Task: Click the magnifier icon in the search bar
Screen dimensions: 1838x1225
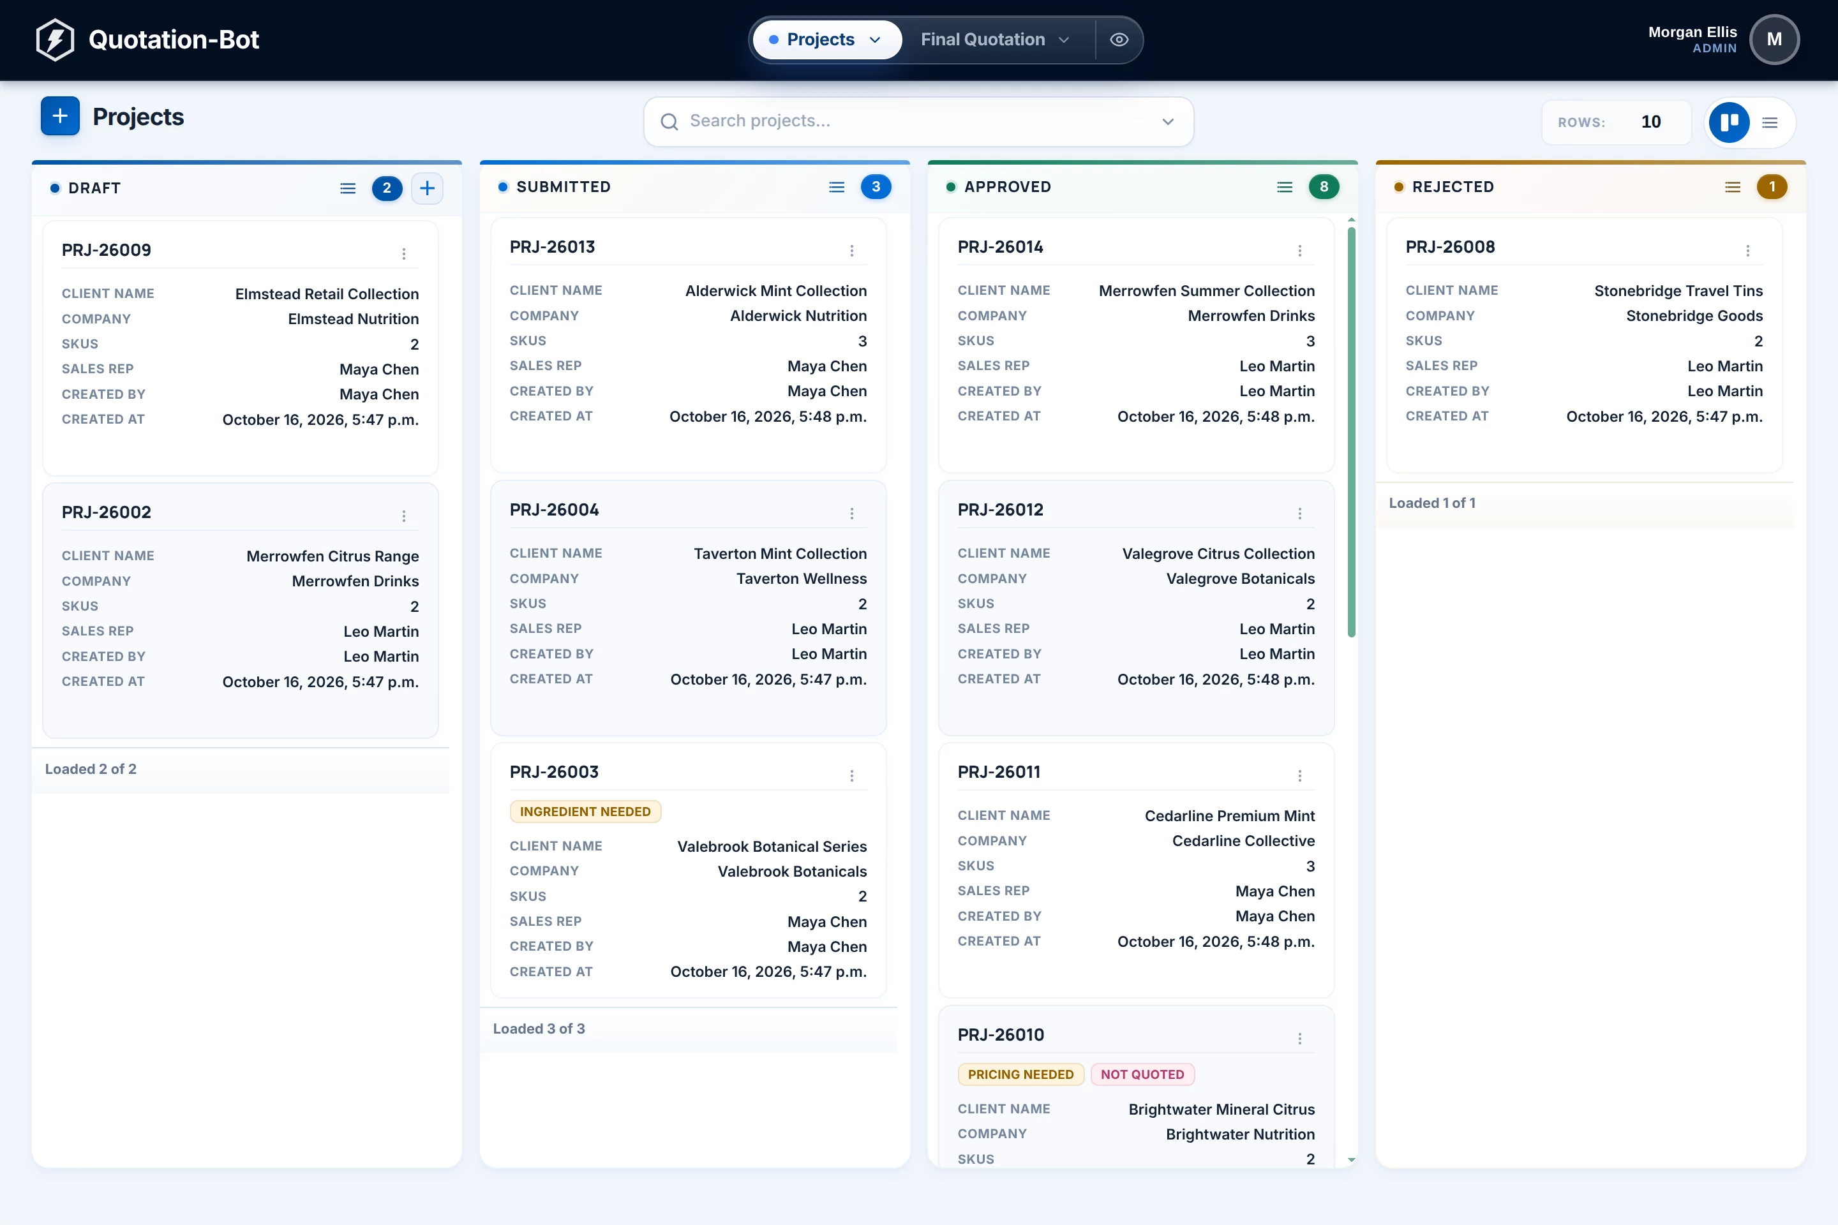Action: tap(669, 121)
